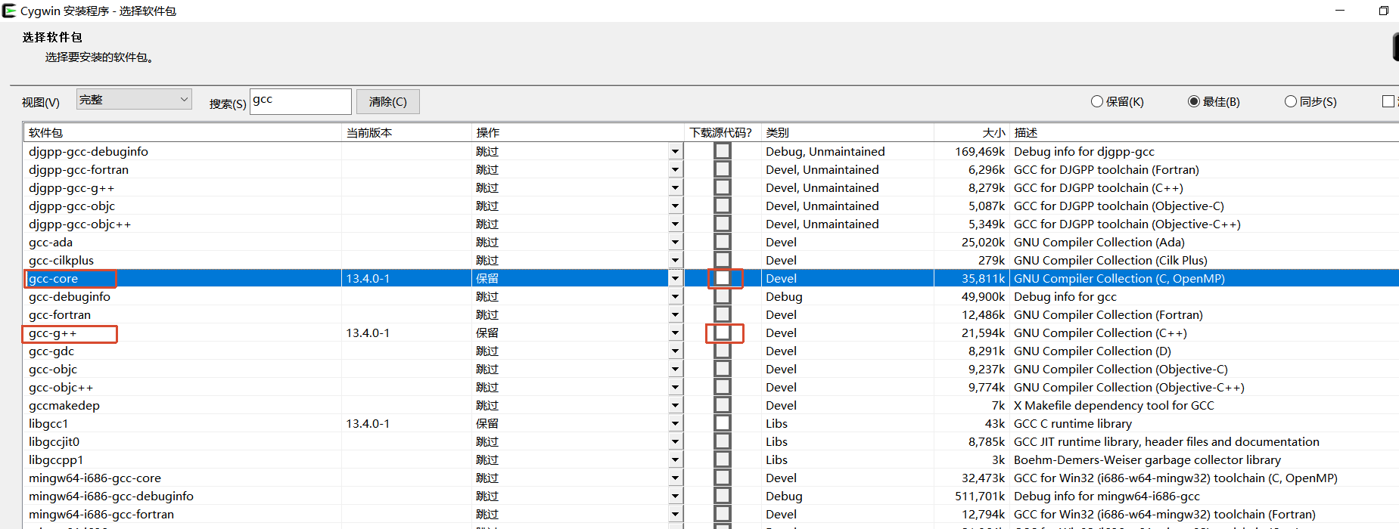Click the 描述 column header
1399x529 pixels.
(x=1205, y=132)
